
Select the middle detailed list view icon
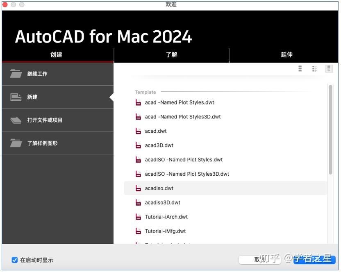[314, 68]
